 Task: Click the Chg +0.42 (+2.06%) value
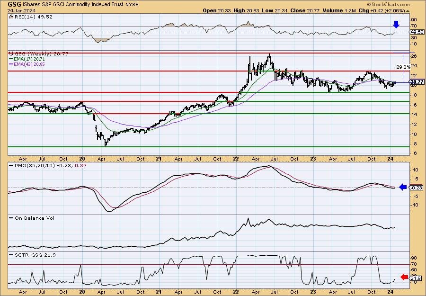pyautogui.click(x=383, y=10)
